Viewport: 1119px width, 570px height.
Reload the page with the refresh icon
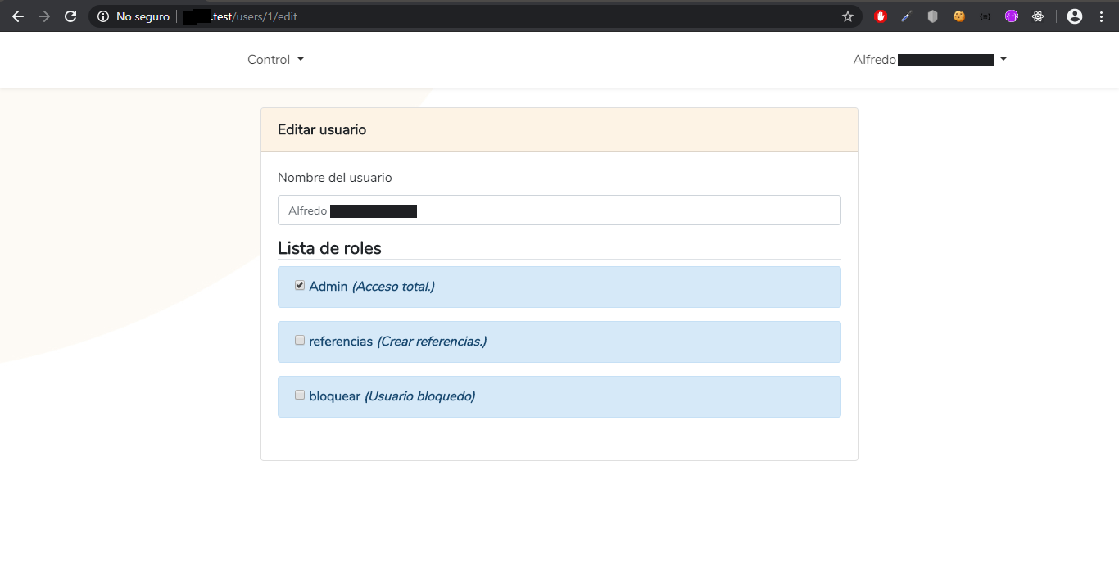tap(70, 16)
